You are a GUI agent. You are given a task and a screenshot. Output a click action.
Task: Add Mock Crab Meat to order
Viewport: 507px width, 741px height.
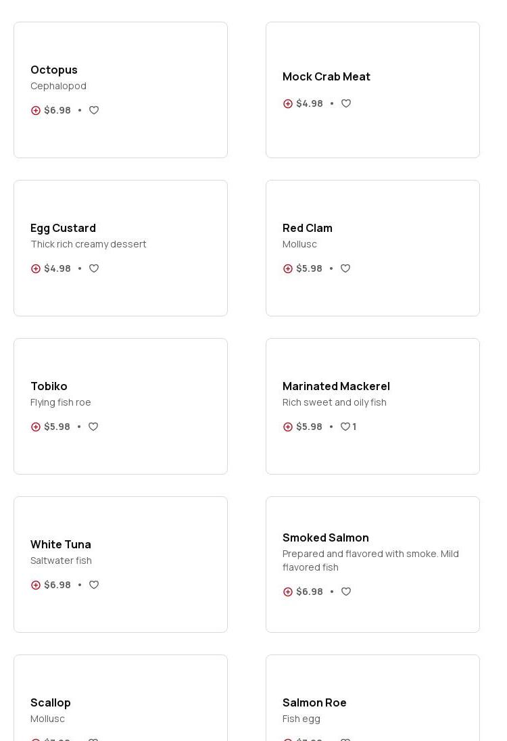[x=288, y=104]
